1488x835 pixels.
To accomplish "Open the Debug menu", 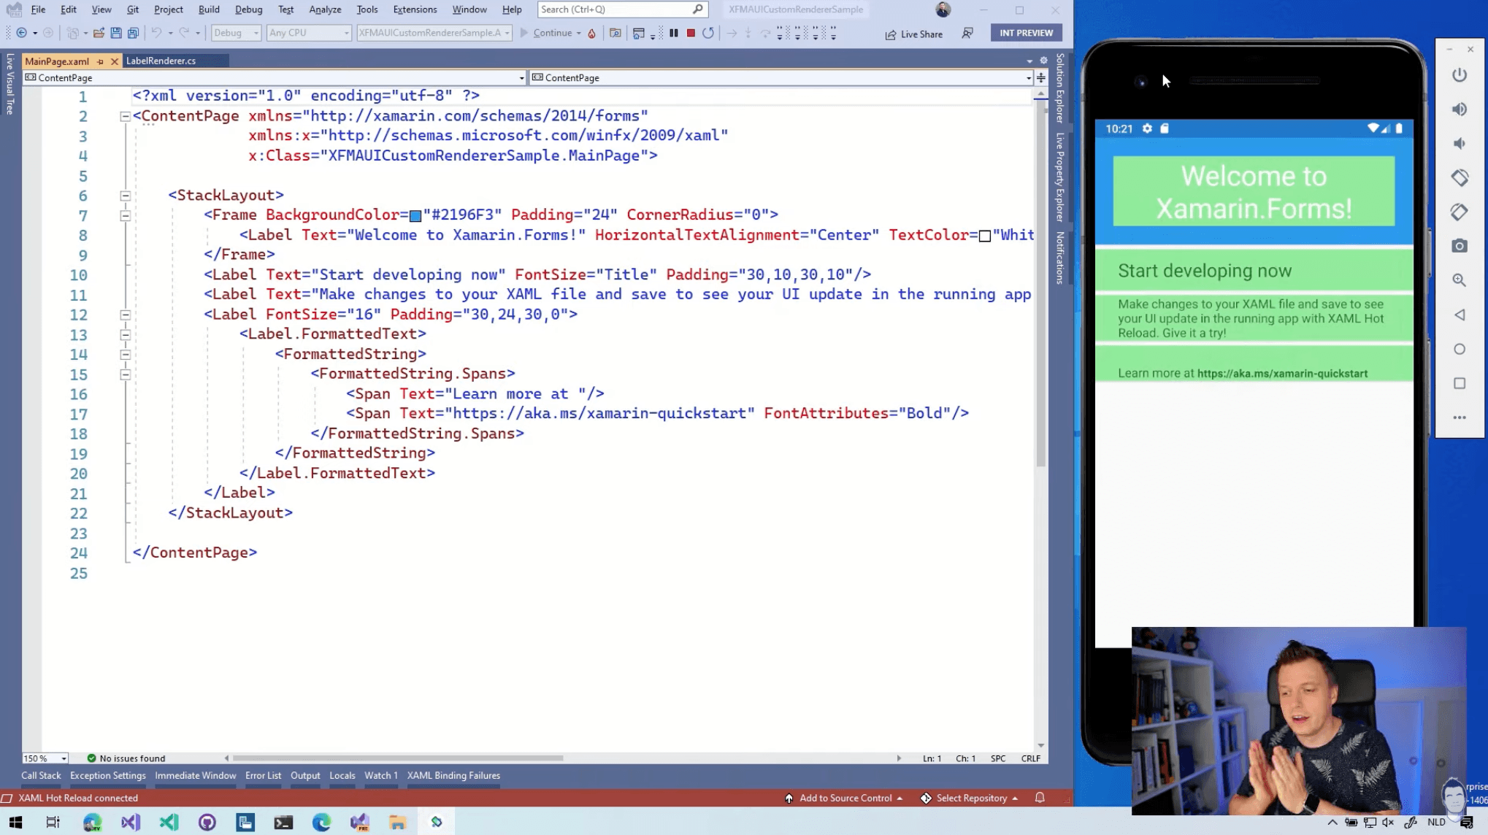I will click(x=249, y=9).
